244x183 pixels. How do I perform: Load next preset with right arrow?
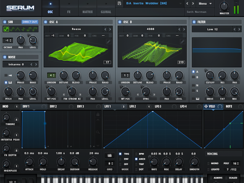193,3
